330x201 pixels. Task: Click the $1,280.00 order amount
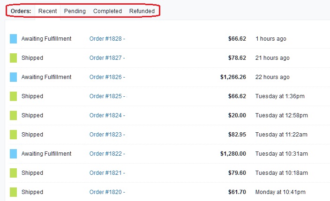233,154
